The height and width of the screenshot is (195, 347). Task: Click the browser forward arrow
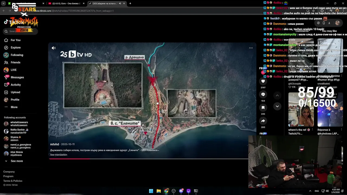(x=10, y=11)
